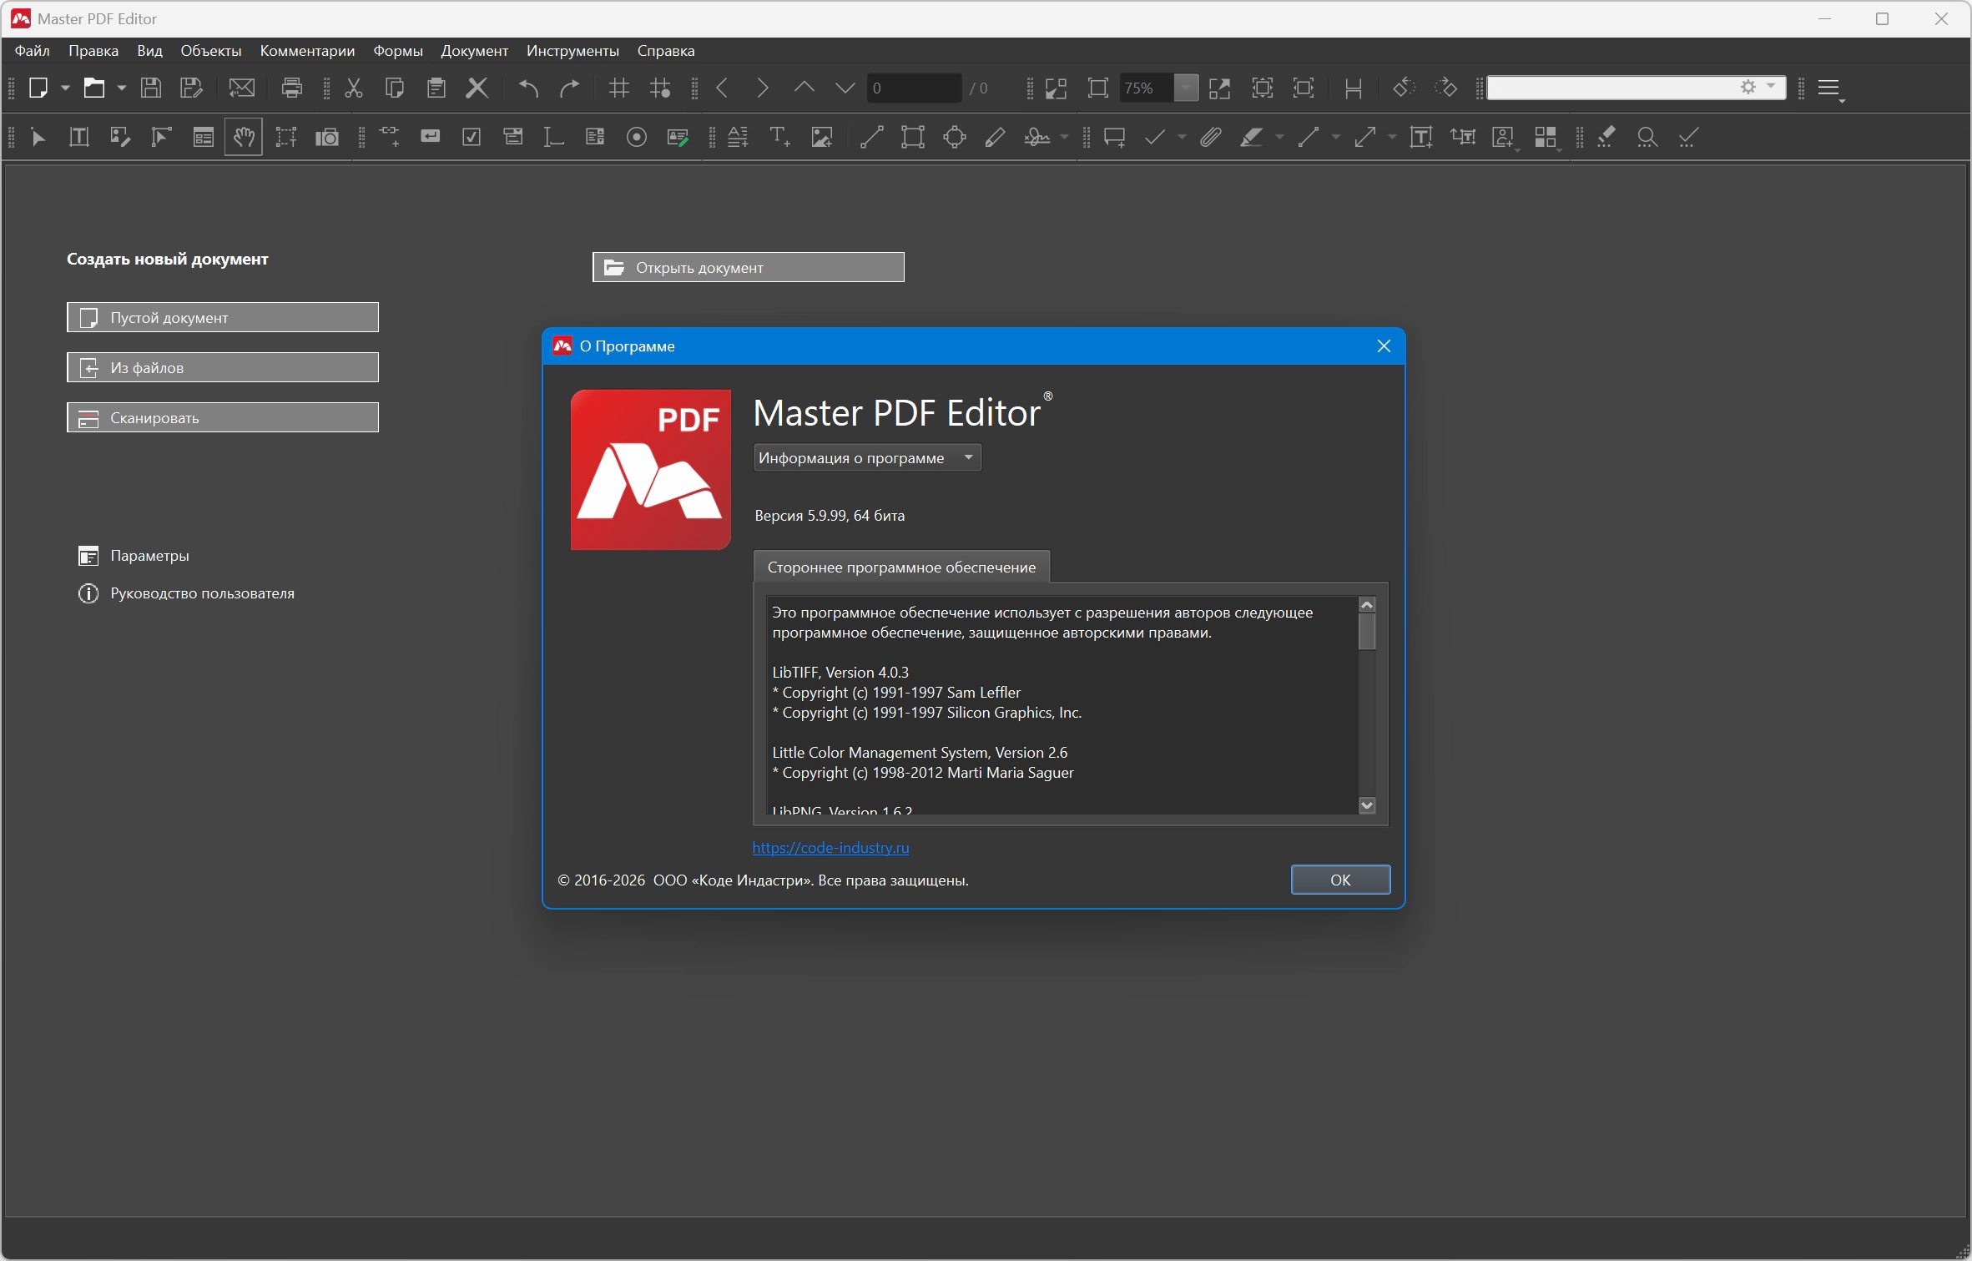This screenshot has width=1972, height=1261.
Task: Select the magnifier search-and-redact tool
Action: click(x=1647, y=137)
